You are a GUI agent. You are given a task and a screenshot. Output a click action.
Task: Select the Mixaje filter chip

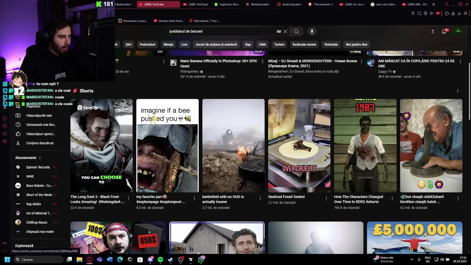[x=168, y=45]
